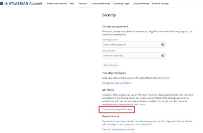The image size is (203, 133).
Task: Show current password with eye icon
Action: pyautogui.click(x=163, y=45)
